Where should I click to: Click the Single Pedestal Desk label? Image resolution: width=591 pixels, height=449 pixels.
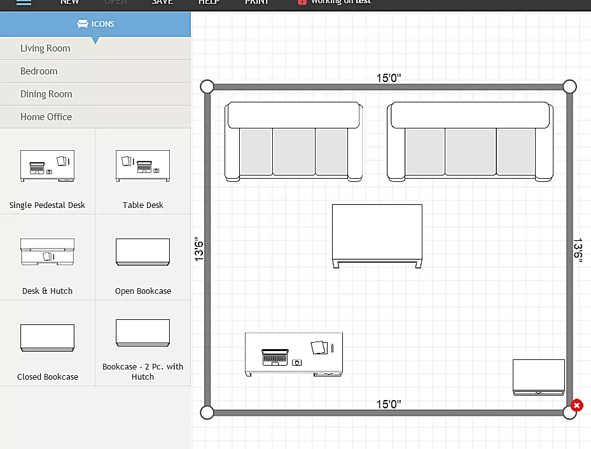coord(47,205)
